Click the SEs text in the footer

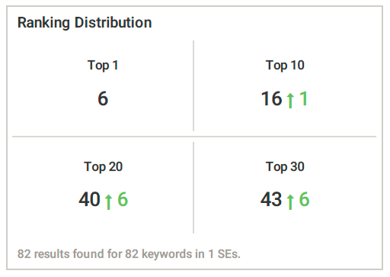click(x=229, y=254)
